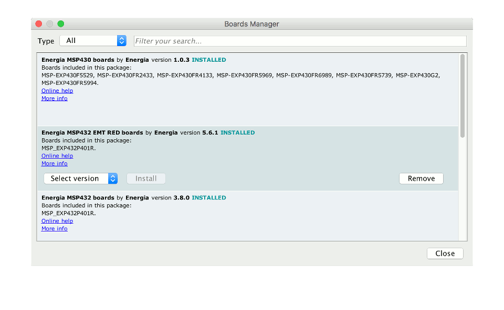This screenshot has width=504, height=310.
Task: Open Online help for Energia MSP432 boards 3.8.0
Action: point(57,221)
